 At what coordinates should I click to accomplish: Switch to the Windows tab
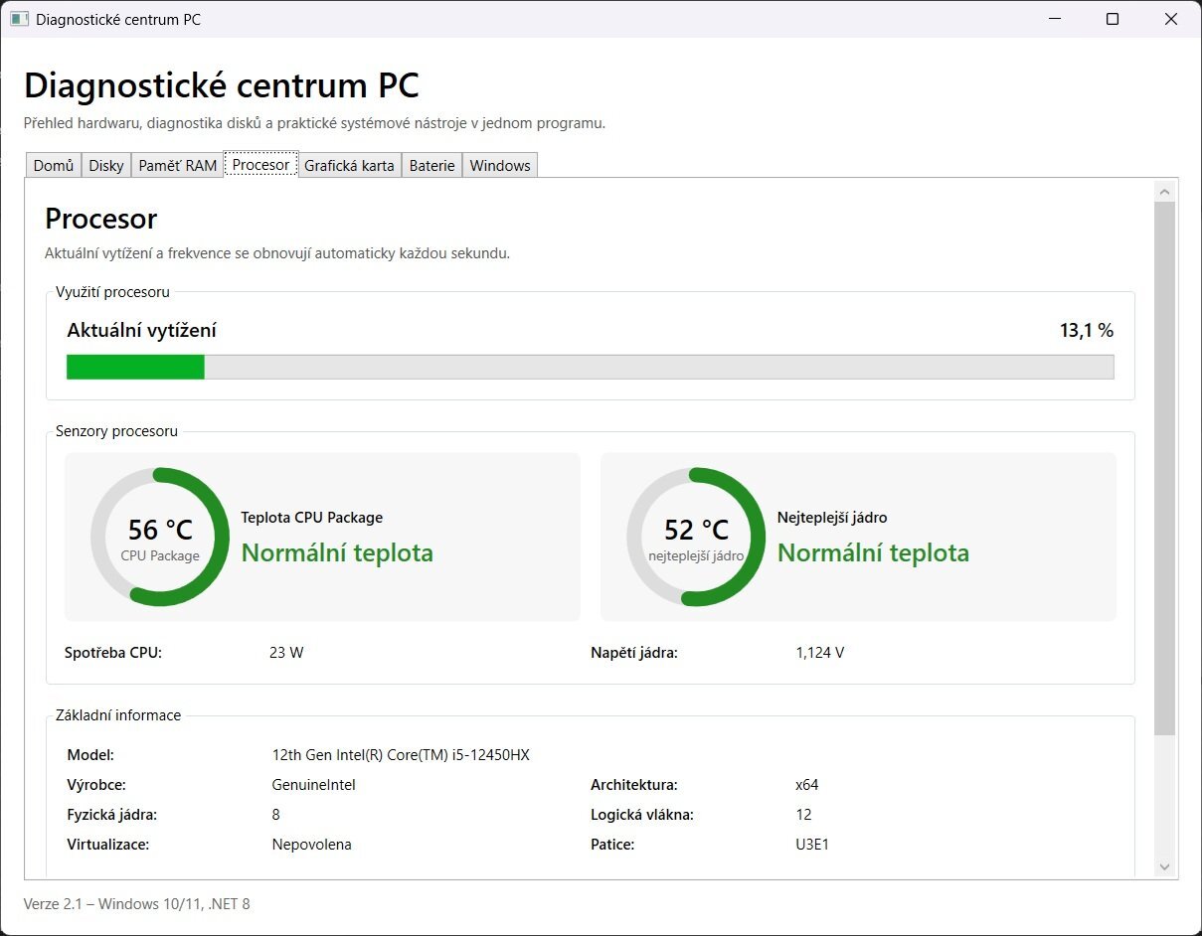pyautogui.click(x=500, y=166)
